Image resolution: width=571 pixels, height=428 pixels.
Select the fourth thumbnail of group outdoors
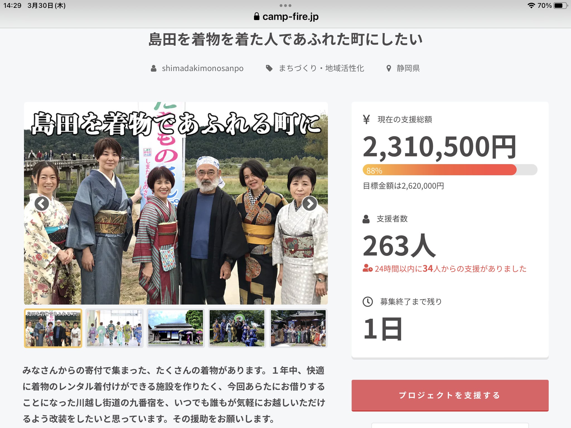pos(237,328)
